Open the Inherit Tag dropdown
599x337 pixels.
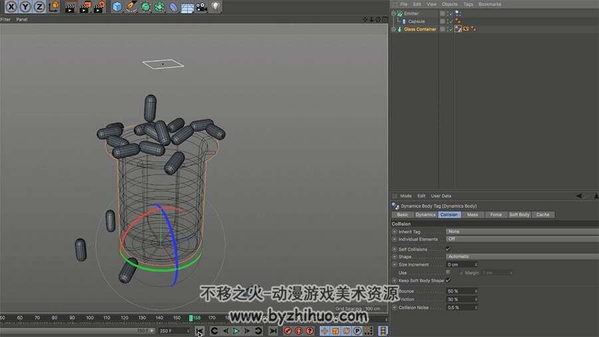click(522, 232)
